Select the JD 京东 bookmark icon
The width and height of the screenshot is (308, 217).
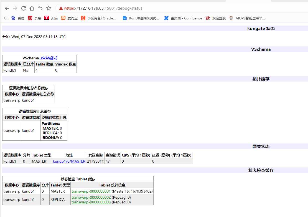click(30, 18)
